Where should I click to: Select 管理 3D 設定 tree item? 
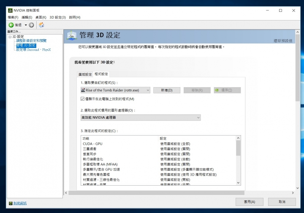(x=26, y=45)
